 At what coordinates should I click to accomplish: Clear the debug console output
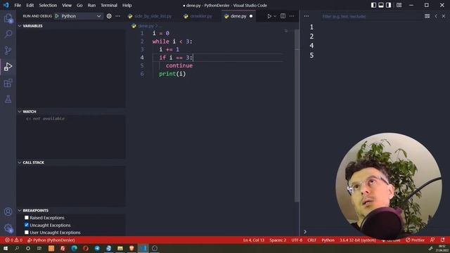427,16
